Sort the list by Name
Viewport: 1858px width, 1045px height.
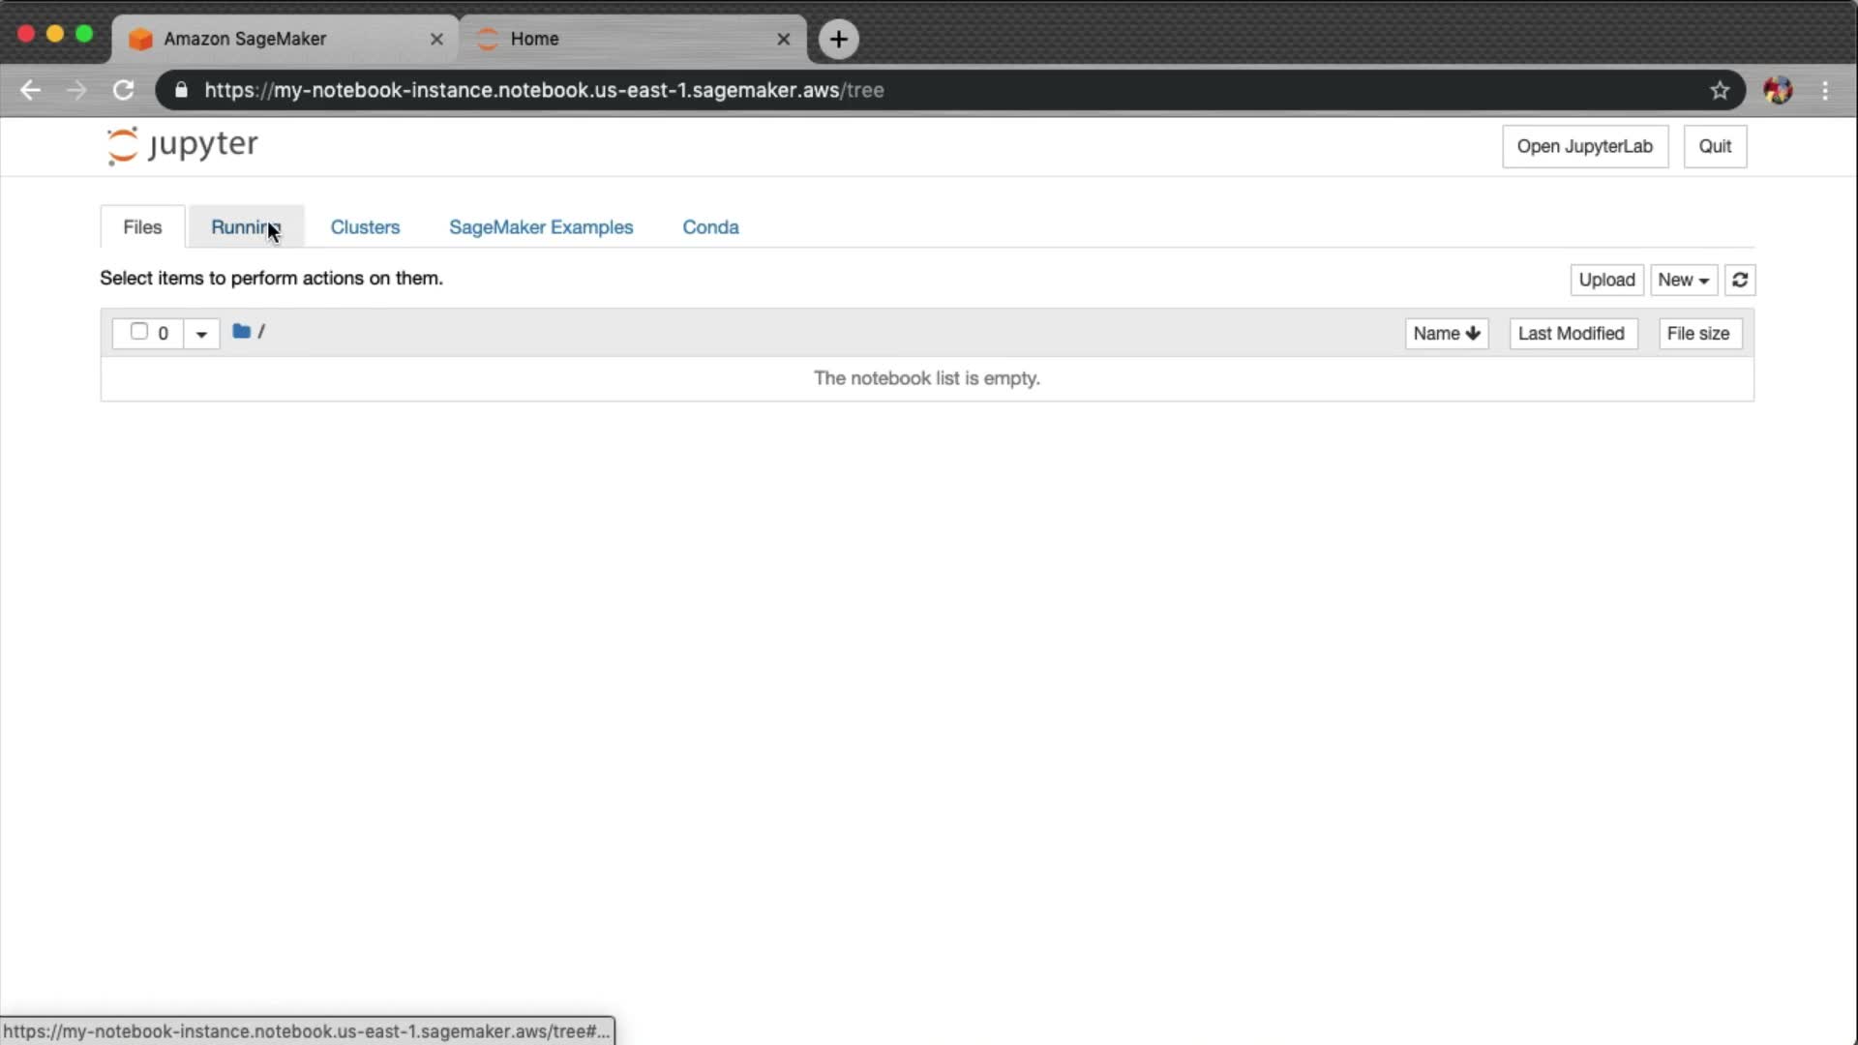tap(1446, 333)
